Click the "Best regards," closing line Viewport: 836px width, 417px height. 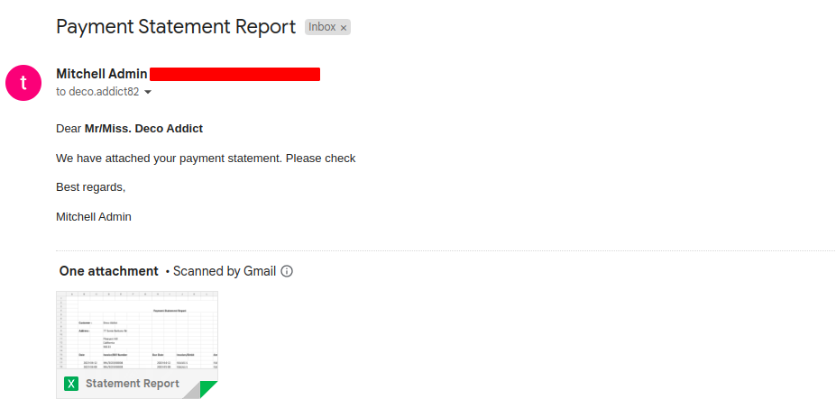pyautogui.click(x=90, y=187)
